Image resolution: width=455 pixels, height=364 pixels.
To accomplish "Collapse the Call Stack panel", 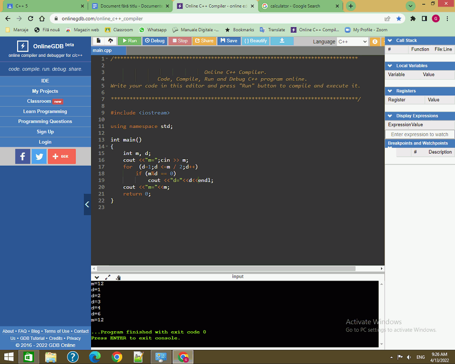I will (390, 41).
